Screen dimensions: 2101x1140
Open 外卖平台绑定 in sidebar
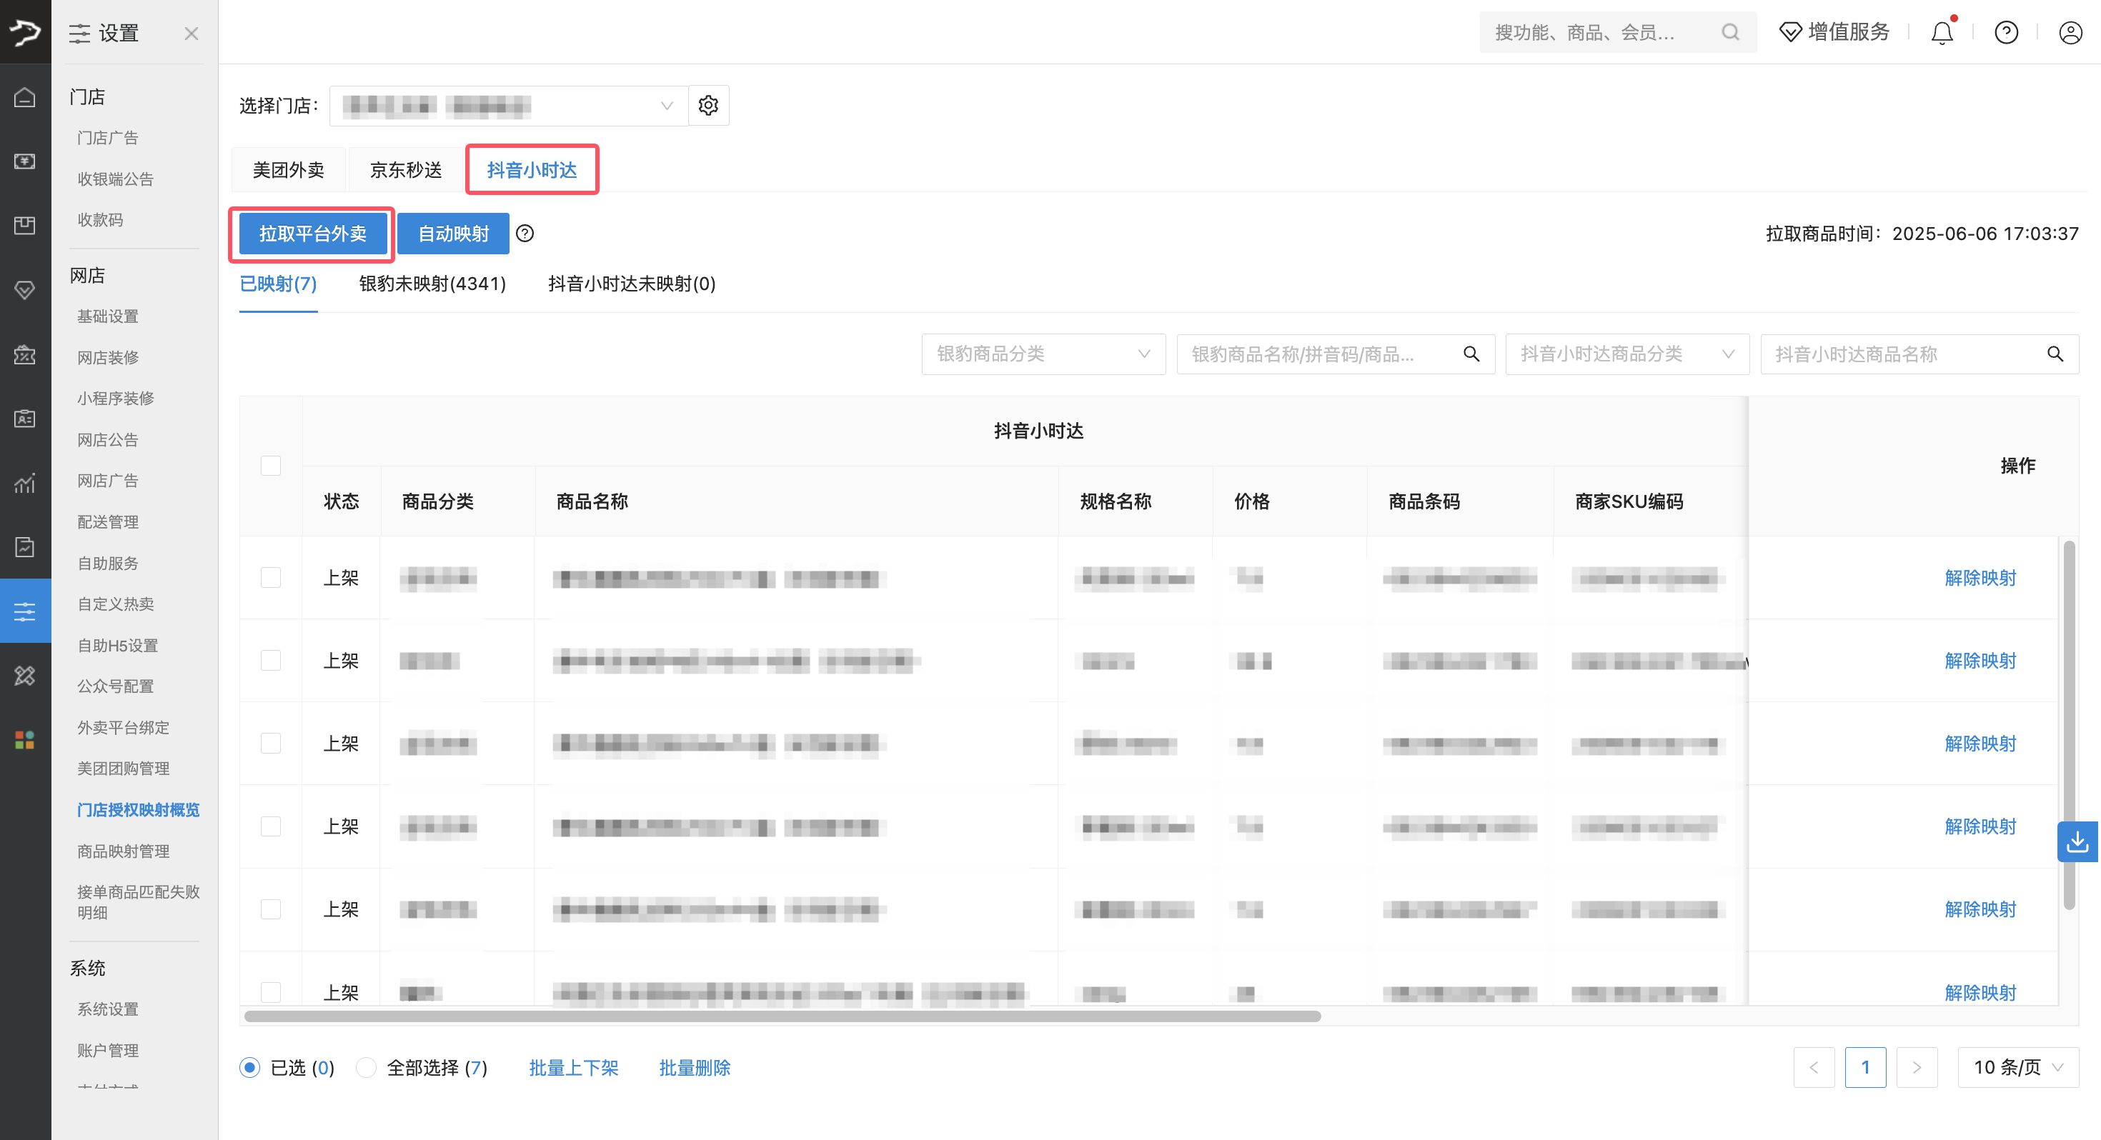(123, 726)
